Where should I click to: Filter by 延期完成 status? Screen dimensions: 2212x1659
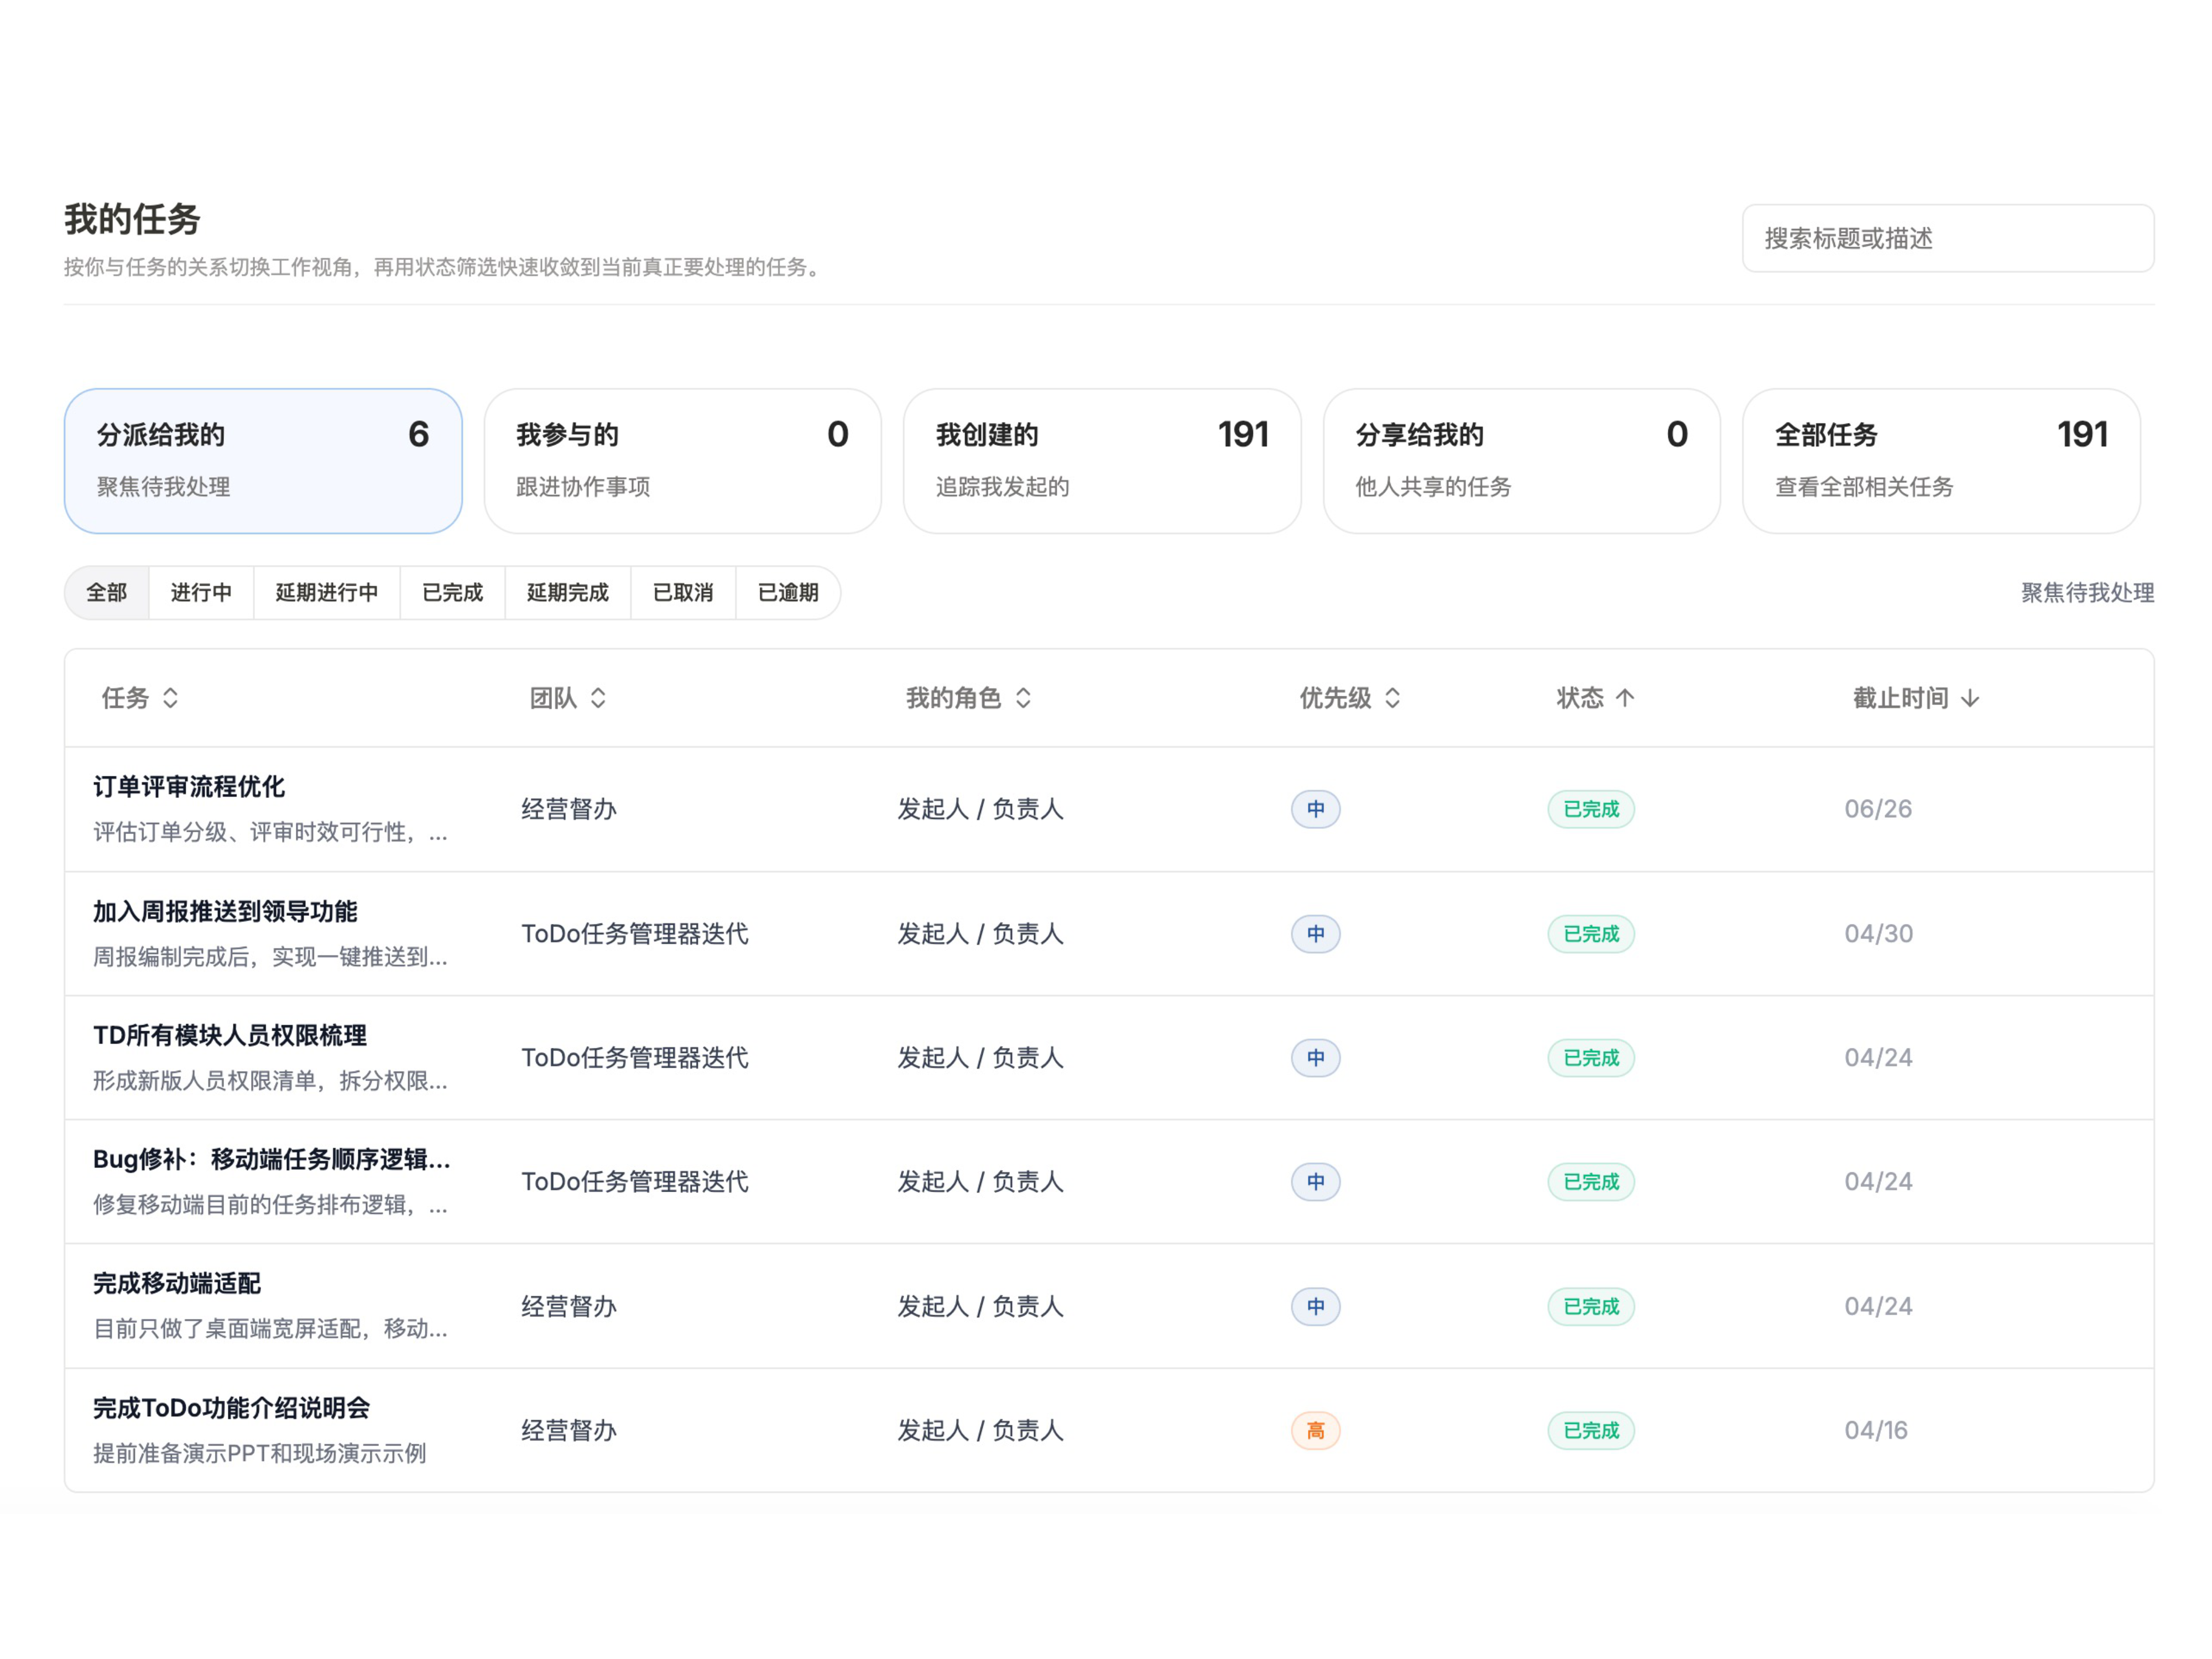coord(568,593)
